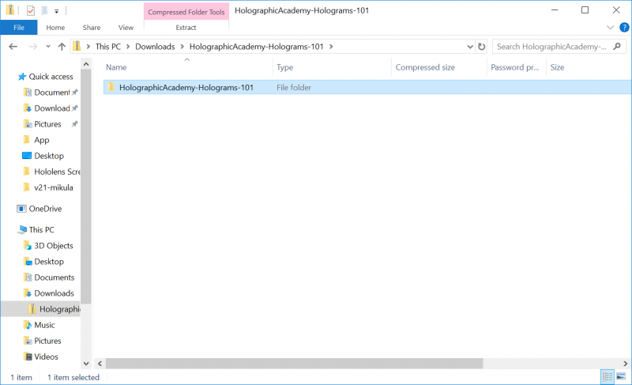Switch to Large icons view in status bar
This screenshot has height=385, width=632.
(621, 377)
